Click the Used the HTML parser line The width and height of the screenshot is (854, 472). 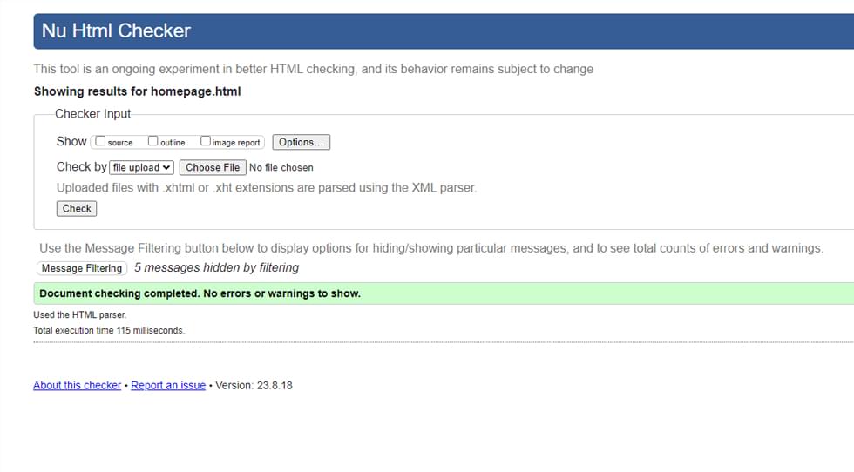79,314
